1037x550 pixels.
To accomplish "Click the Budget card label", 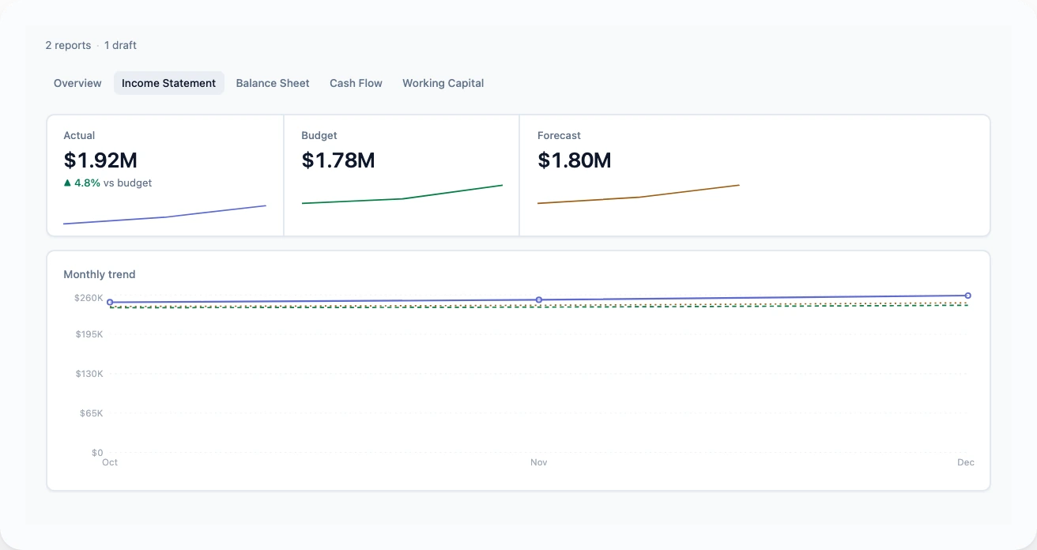I will pyautogui.click(x=319, y=135).
